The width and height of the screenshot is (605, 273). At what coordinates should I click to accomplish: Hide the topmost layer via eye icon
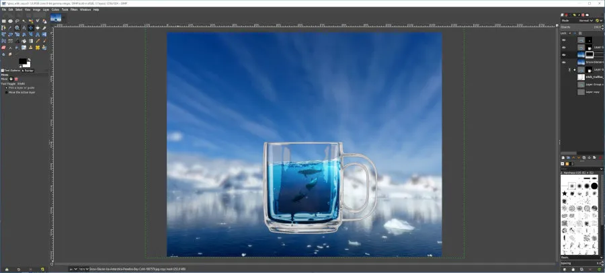[x=564, y=40]
